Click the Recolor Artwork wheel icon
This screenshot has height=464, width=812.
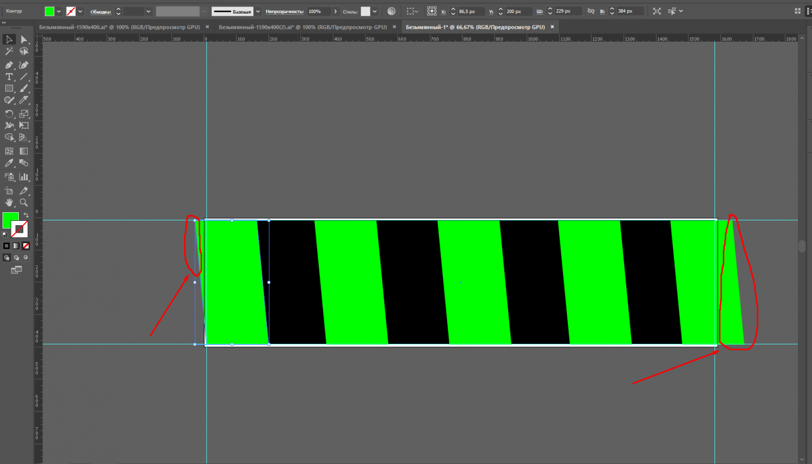click(x=391, y=11)
